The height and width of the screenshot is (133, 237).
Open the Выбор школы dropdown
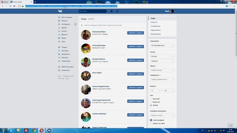162,70
